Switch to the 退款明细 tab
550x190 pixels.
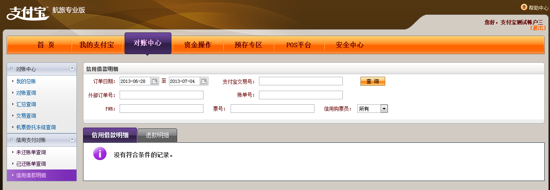[157, 135]
